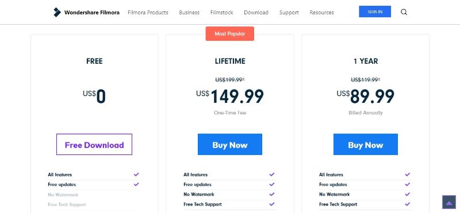The width and height of the screenshot is (460, 213).
Task: Click Buy Now for 1 Year plan
Action: pyautogui.click(x=366, y=145)
